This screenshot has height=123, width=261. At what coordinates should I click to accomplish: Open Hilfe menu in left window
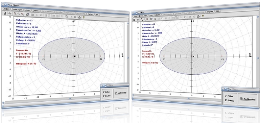[97, 14]
